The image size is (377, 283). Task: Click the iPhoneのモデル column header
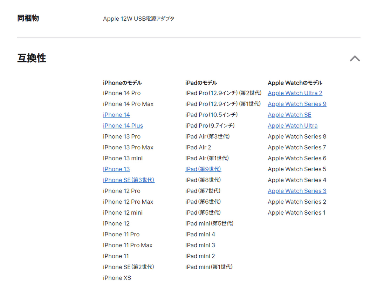122,83
